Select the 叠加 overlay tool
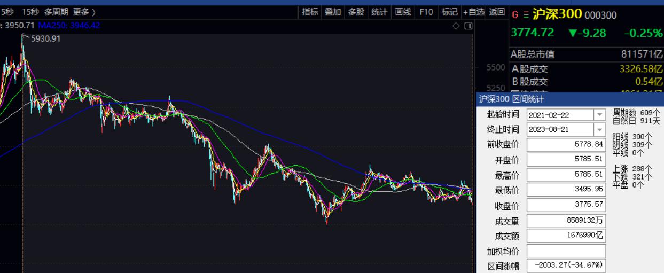Screen dimensions: 664x273 coord(333,12)
